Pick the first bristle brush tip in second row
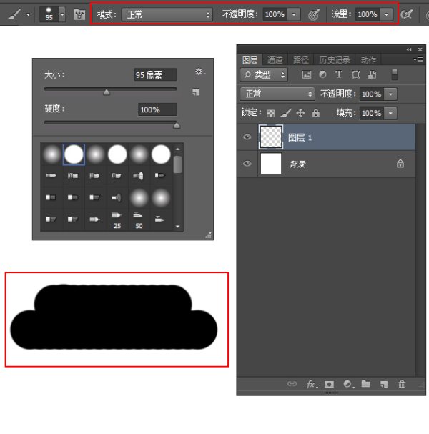This screenshot has height=434, width=429. pyautogui.click(x=51, y=175)
